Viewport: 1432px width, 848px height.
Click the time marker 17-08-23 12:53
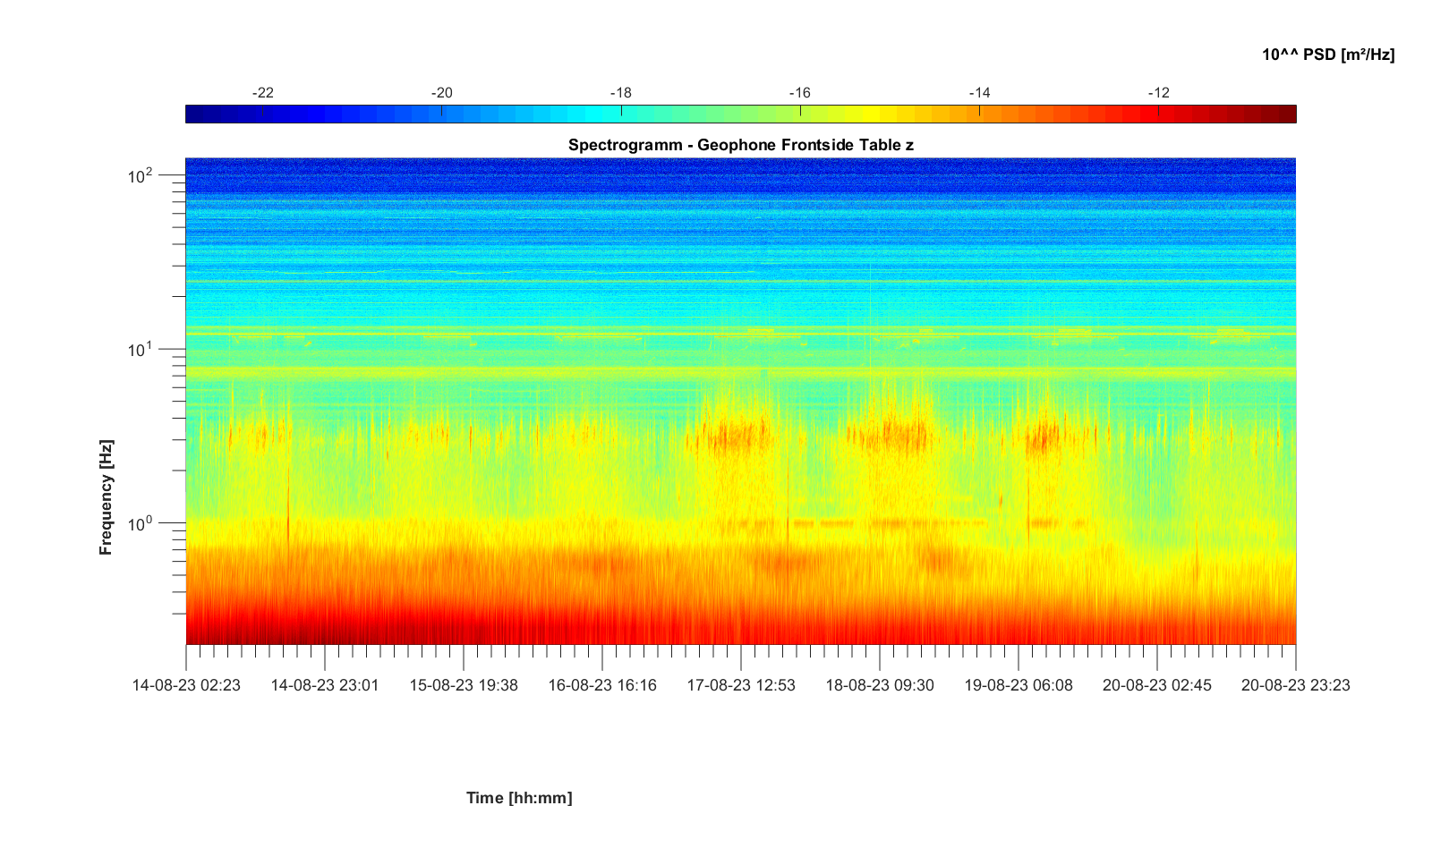point(741,685)
